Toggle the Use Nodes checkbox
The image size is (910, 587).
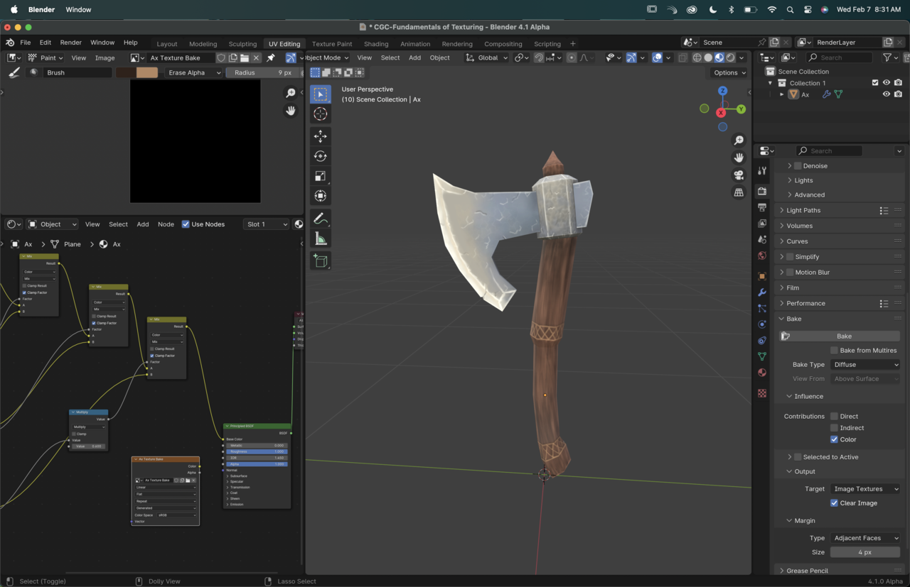186,224
